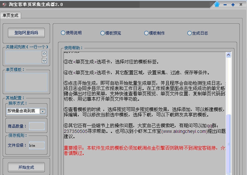Image resolution: width=247 pixels, height=175 pixels.
Task: Click the 单页模板 list box
Action: click(x=26, y=82)
